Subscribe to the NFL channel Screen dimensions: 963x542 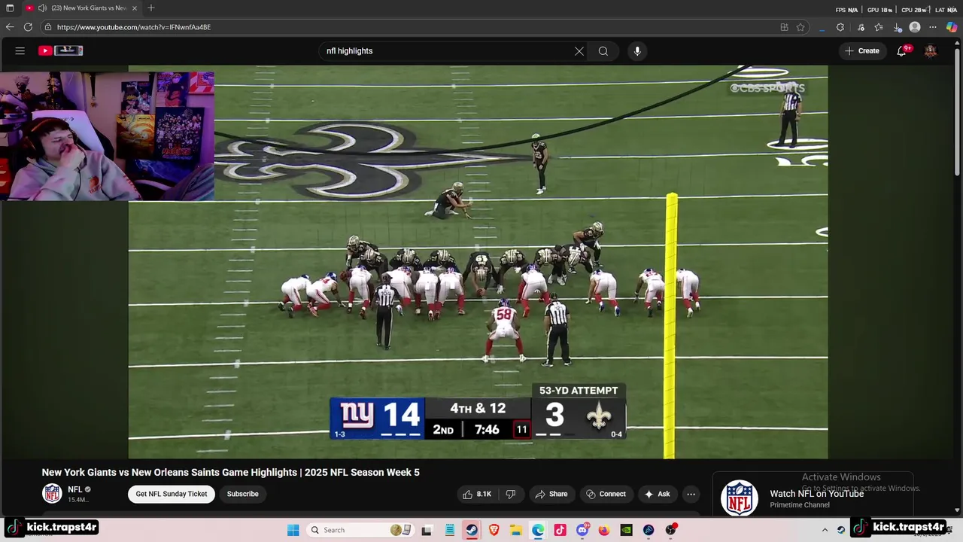click(x=243, y=494)
